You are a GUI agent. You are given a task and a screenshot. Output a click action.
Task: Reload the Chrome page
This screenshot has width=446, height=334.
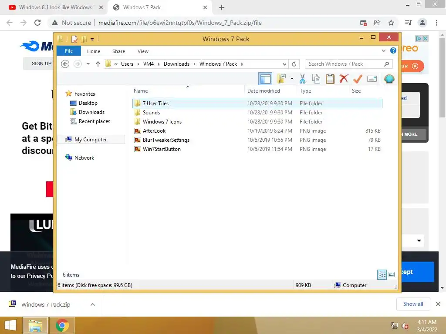[x=37, y=23]
